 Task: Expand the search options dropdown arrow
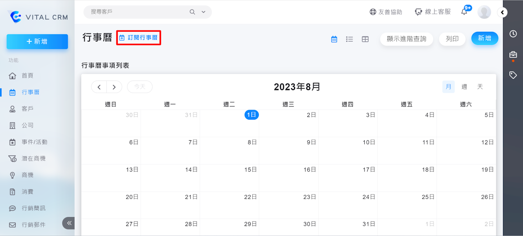pyautogui.click(x=203, y=12)
